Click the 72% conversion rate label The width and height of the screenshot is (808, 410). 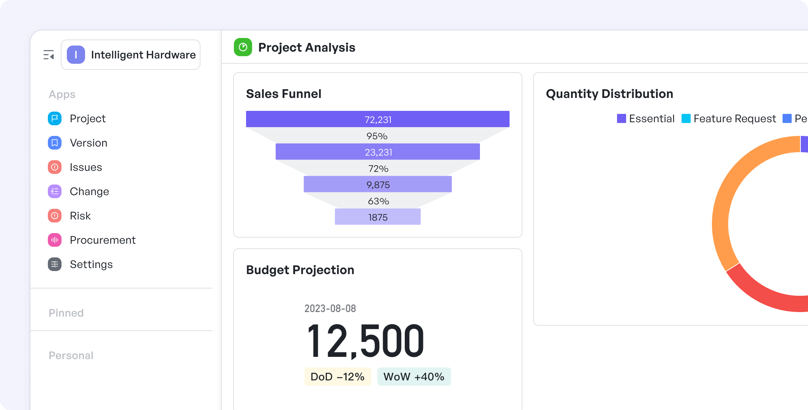[378, 169]
